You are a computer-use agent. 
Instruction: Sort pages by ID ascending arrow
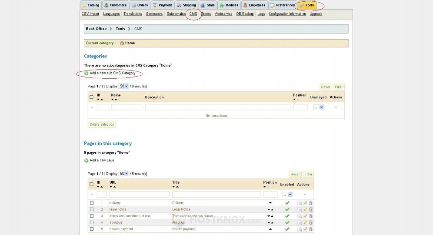click(102, 187)
